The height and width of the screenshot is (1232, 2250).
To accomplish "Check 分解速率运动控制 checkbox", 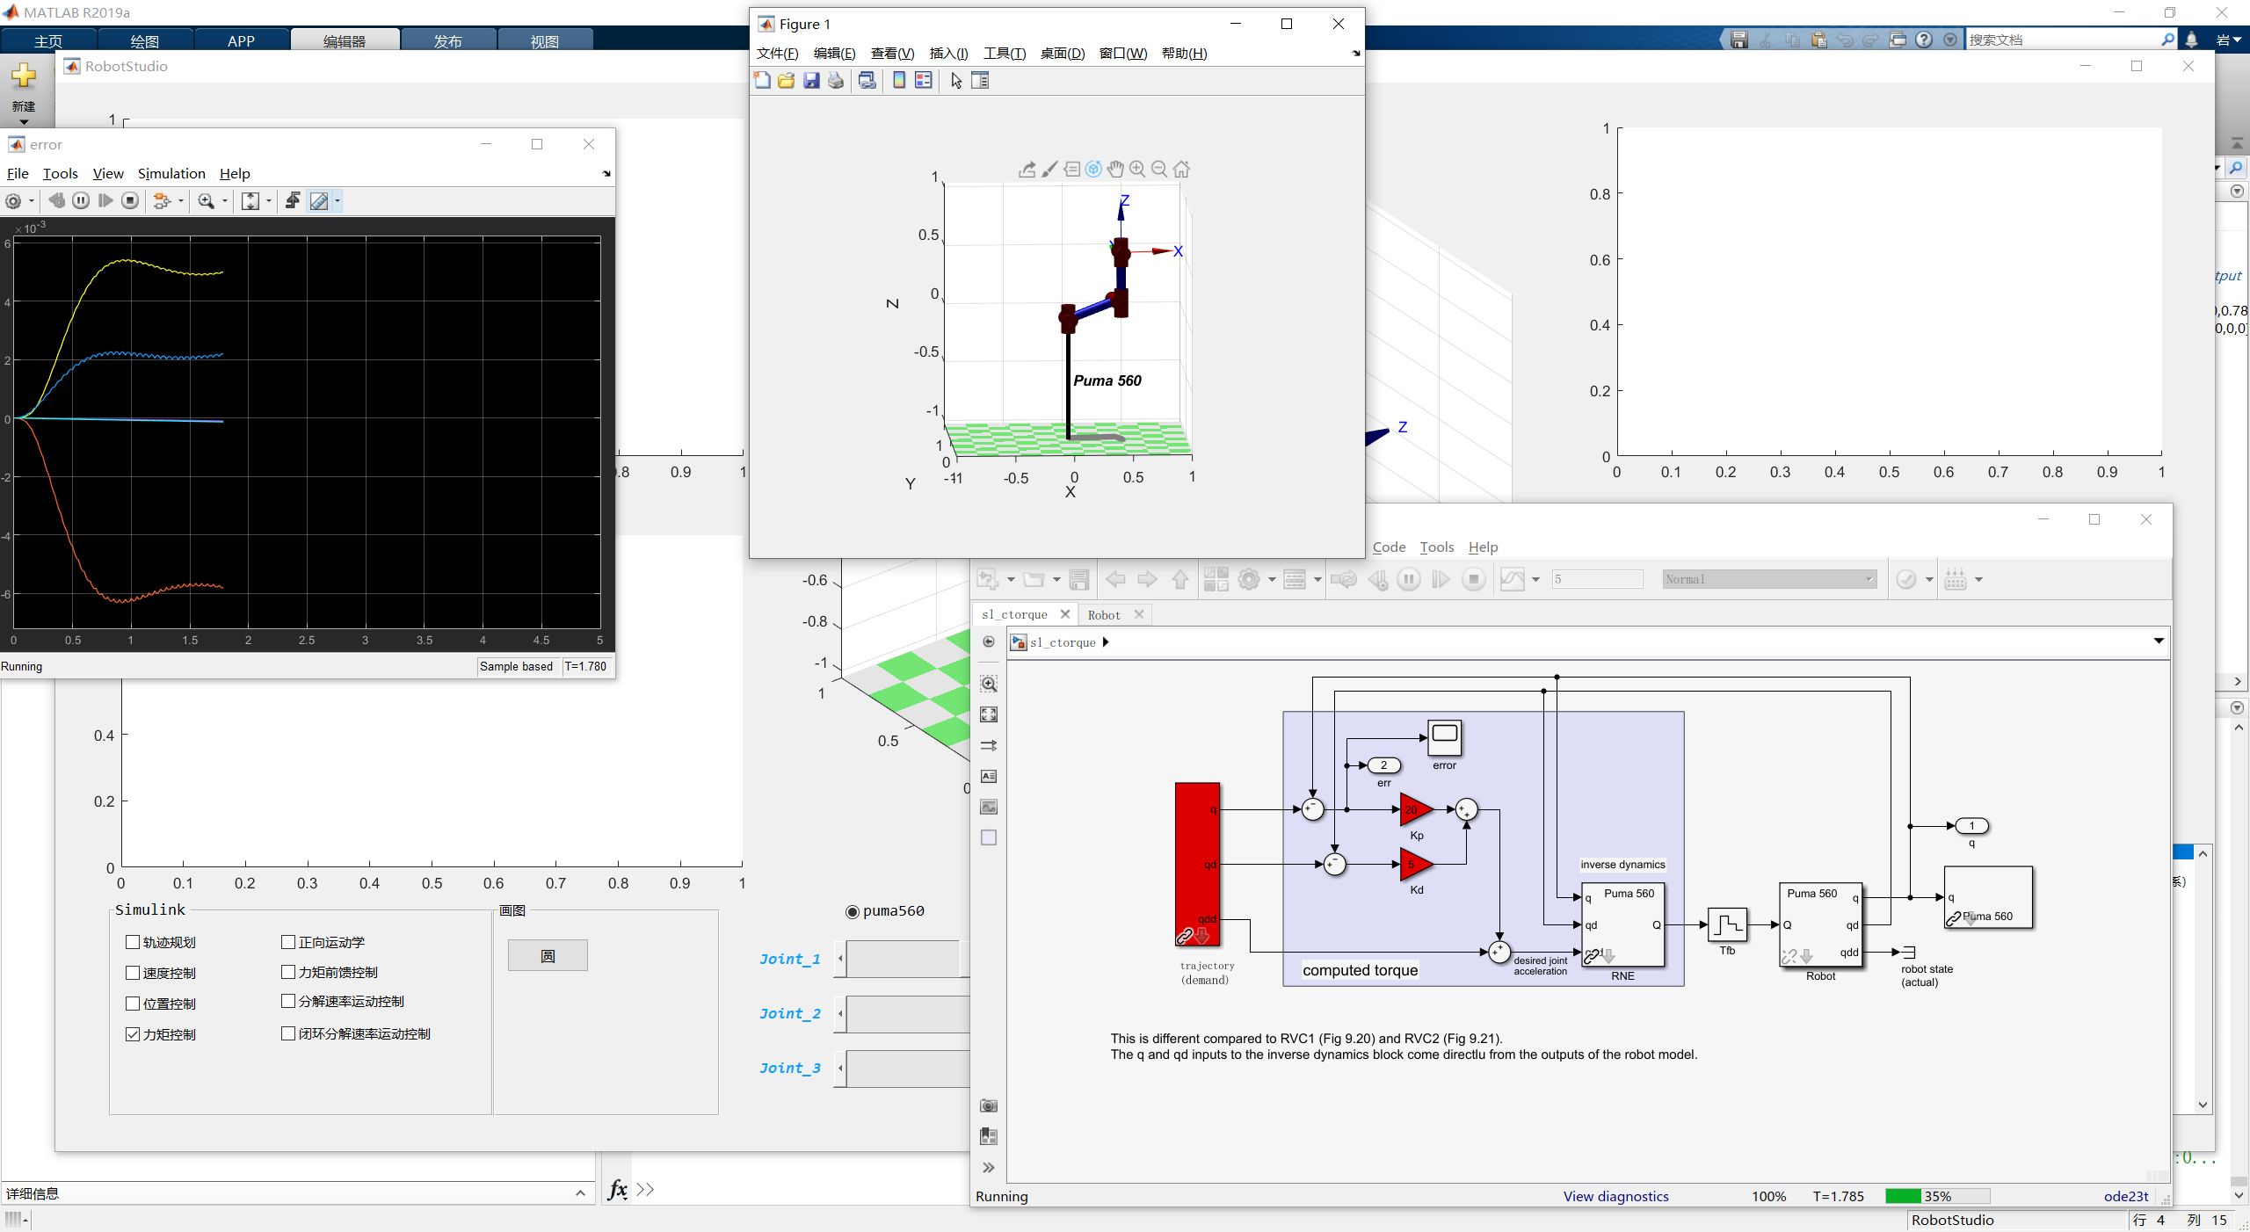I will point(288,1001).
